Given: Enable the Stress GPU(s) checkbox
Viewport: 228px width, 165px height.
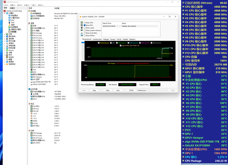Looking at the screenshot, I should 84,36.
